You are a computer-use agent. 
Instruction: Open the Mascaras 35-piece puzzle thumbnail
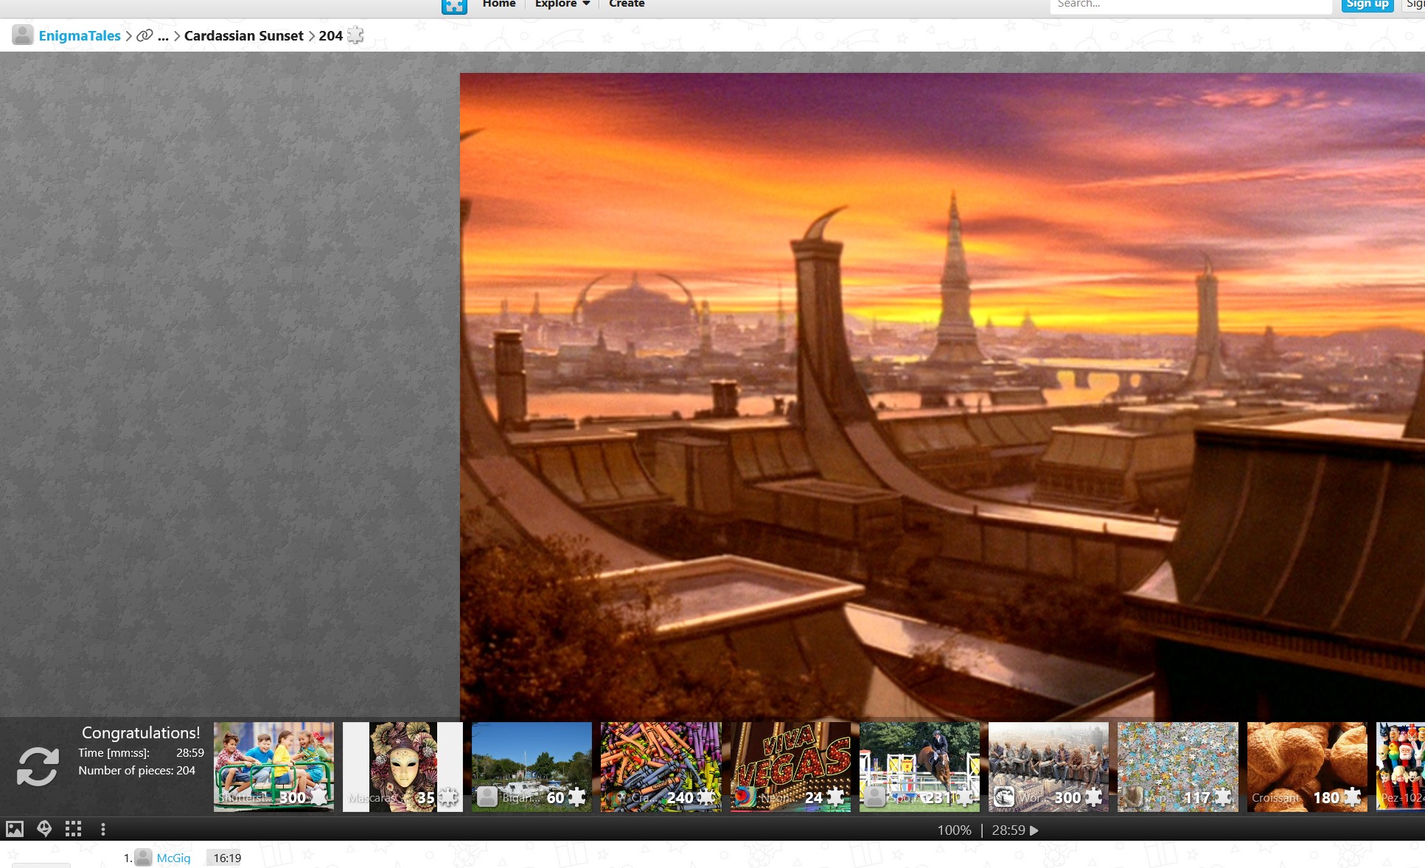point(403,767)
